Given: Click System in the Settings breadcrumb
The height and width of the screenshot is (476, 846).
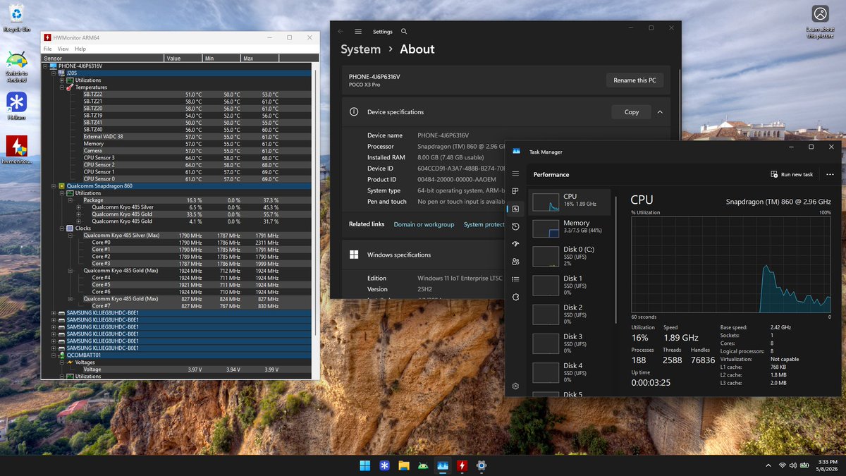Looking at the screenshot, I should click(360, 49).
